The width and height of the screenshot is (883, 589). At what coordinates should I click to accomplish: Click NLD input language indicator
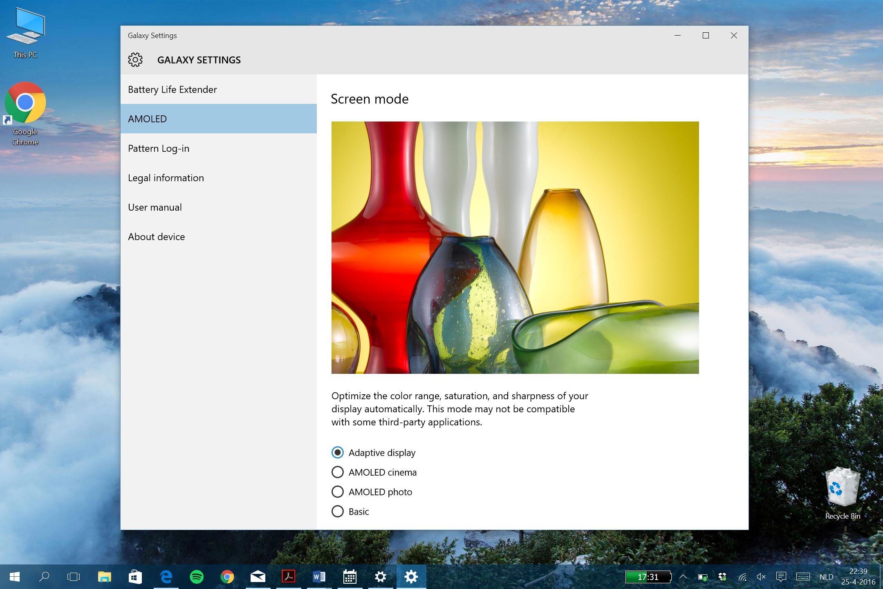tap(827, 577)
